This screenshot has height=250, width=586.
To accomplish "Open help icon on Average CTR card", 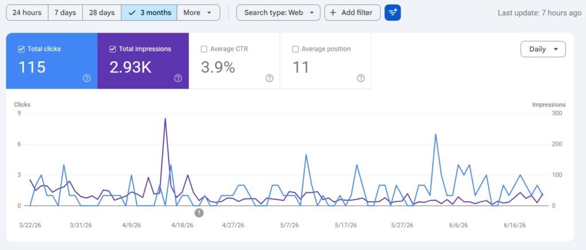I will click(x=270, y=78).
